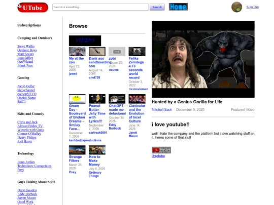
Task: Click the libretube badge image
Action: tap(161, 150)
